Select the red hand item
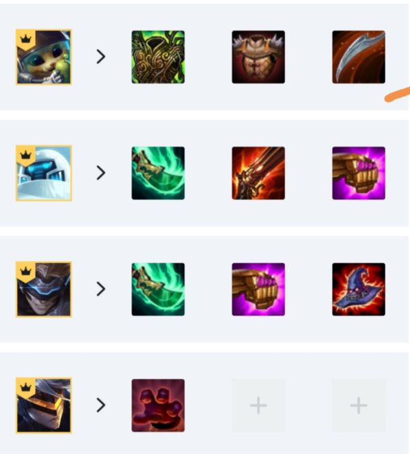Image resolution: width=410 pixels, height=454 pixels. click(158, 406)
